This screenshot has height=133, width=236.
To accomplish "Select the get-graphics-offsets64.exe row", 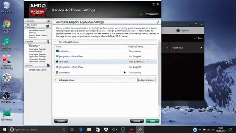I will (x=106, y=56).
